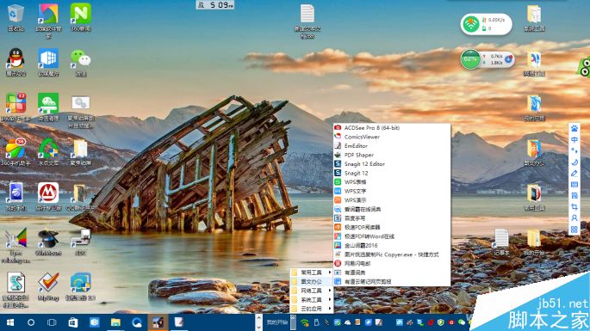Screen dimensions: 590x331
Task: Select the highlighted 图文办公 folder entry
Action: 311,281
